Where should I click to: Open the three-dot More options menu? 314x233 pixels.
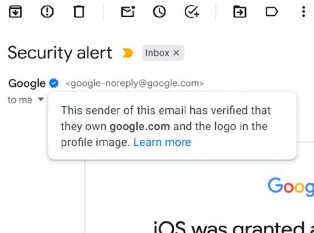pyautogui.click(x=304, y=12)
